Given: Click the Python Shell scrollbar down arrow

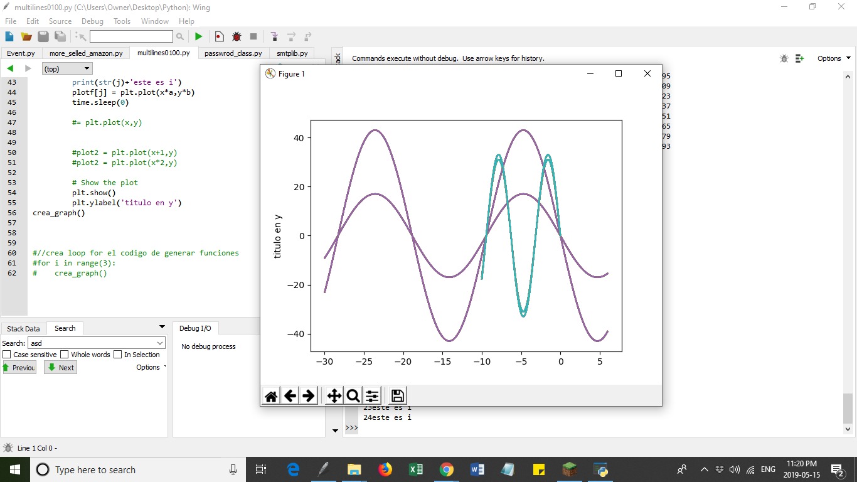Looking at the screenshot, I should coord(848,429).
